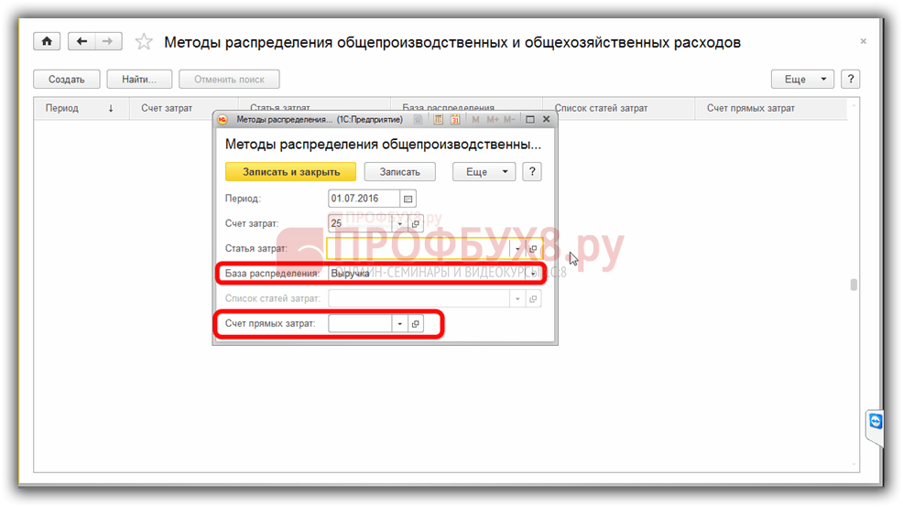Open the Счет затрат record button

[x=415, y=223]
